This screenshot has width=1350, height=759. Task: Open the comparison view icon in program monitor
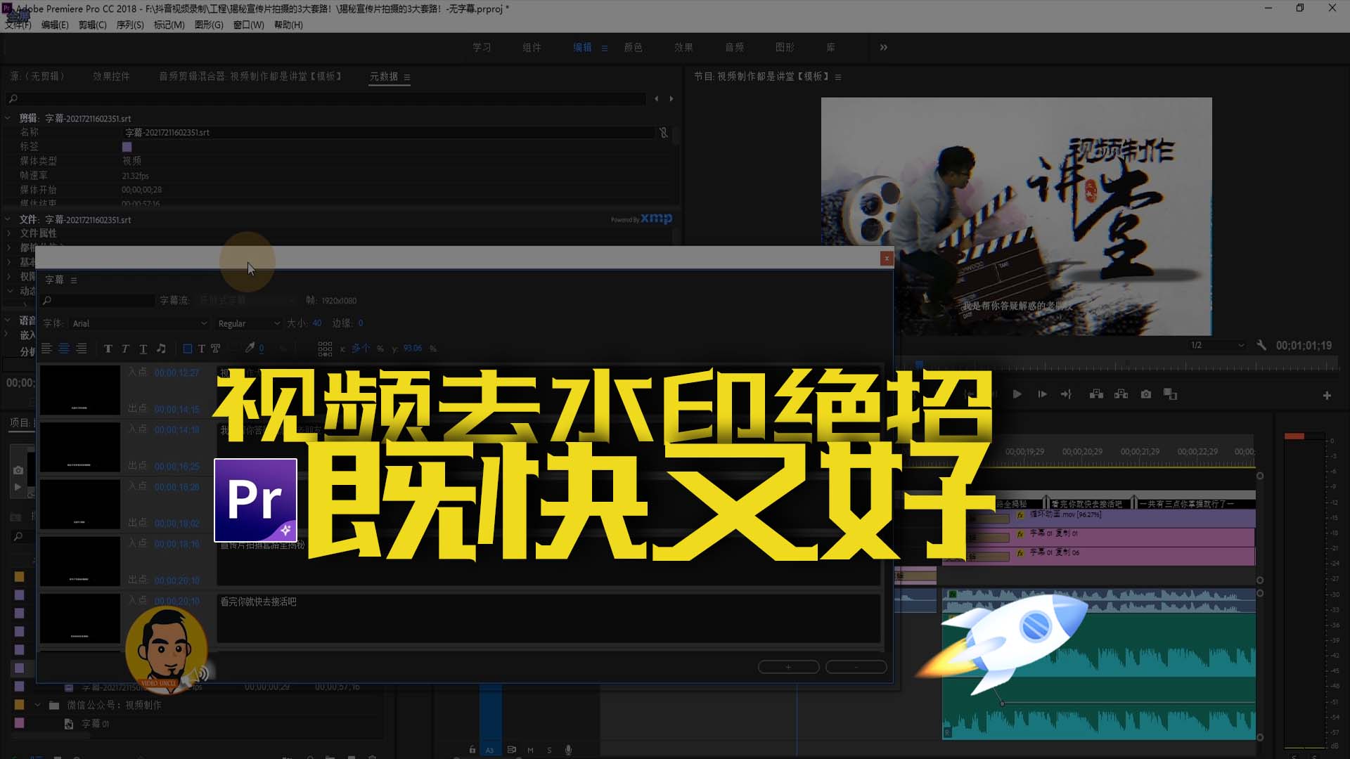click(1170, 394)
